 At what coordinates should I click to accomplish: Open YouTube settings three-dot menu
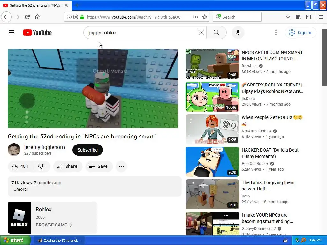[x=276, y=33]
